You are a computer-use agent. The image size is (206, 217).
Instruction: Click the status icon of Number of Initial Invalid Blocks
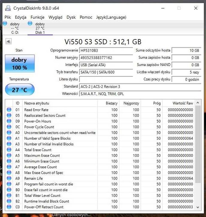click(x=9, y=144)
